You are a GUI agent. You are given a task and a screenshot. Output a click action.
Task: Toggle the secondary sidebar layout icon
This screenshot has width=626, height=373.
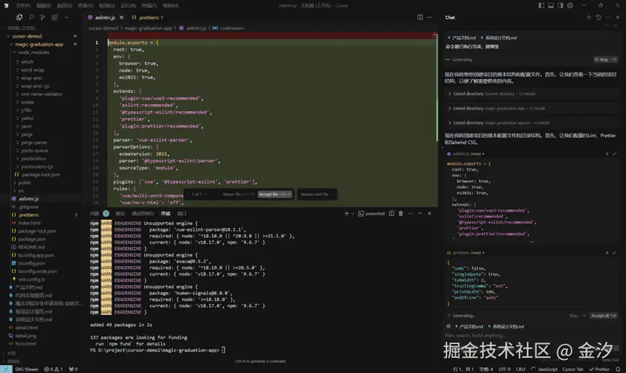point(560,5)
